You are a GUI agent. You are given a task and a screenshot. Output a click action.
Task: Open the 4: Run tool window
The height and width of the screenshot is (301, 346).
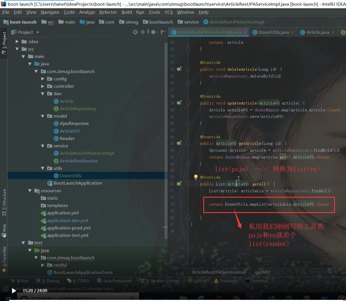coord(20,281)
